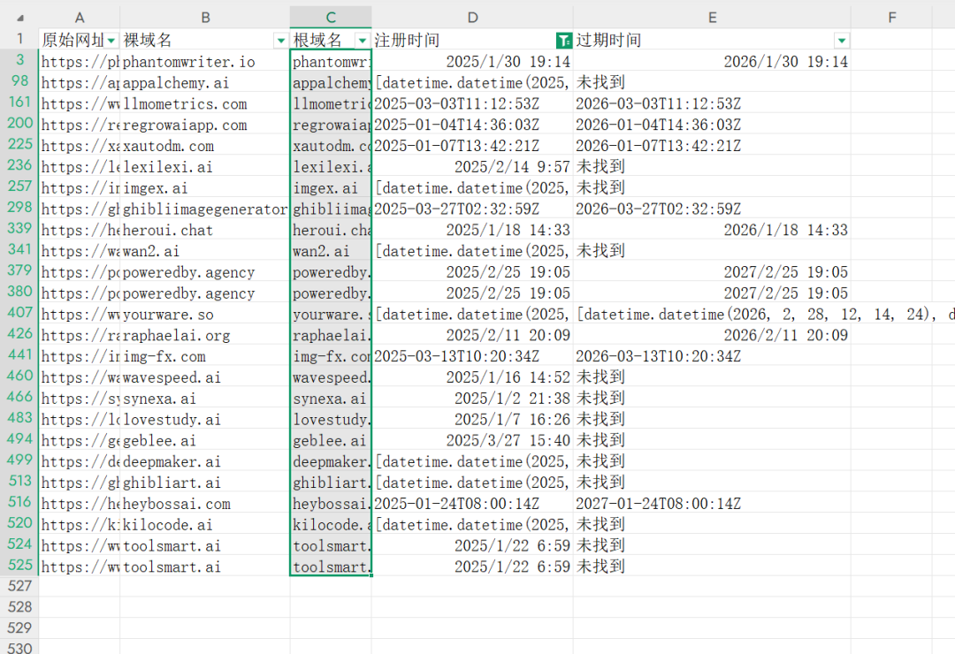
Task: Select row 236 header
Action: [19, 165]
